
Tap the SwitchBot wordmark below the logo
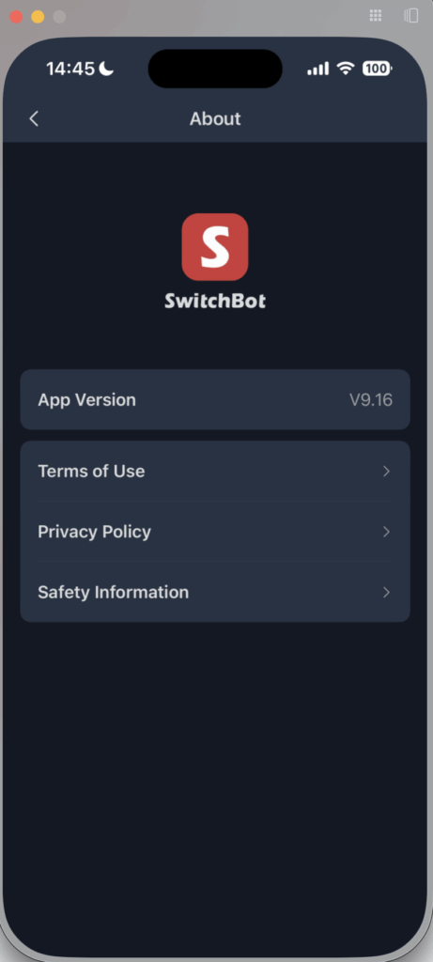pyautogui.click(x=215, y=302)
